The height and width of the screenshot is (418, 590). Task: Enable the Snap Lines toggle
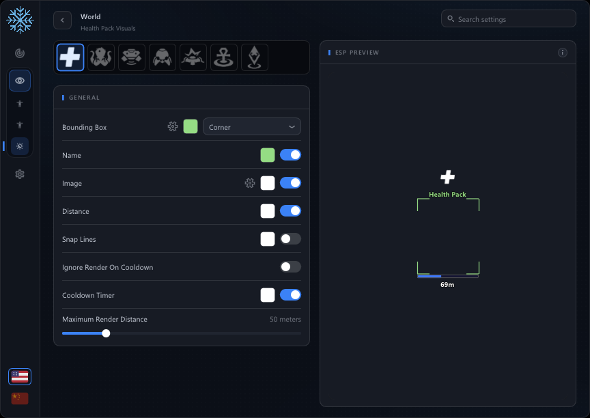pyautogui.click(x=290, y=239)
